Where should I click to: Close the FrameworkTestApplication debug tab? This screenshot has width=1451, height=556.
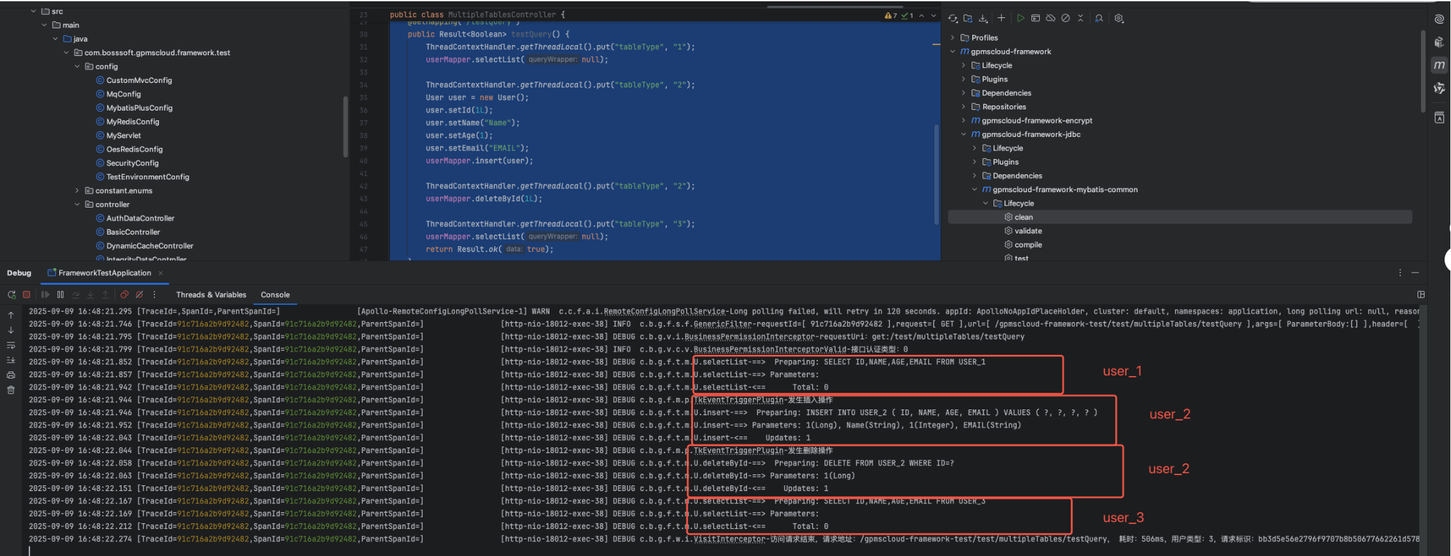click(x=160, y=273)
